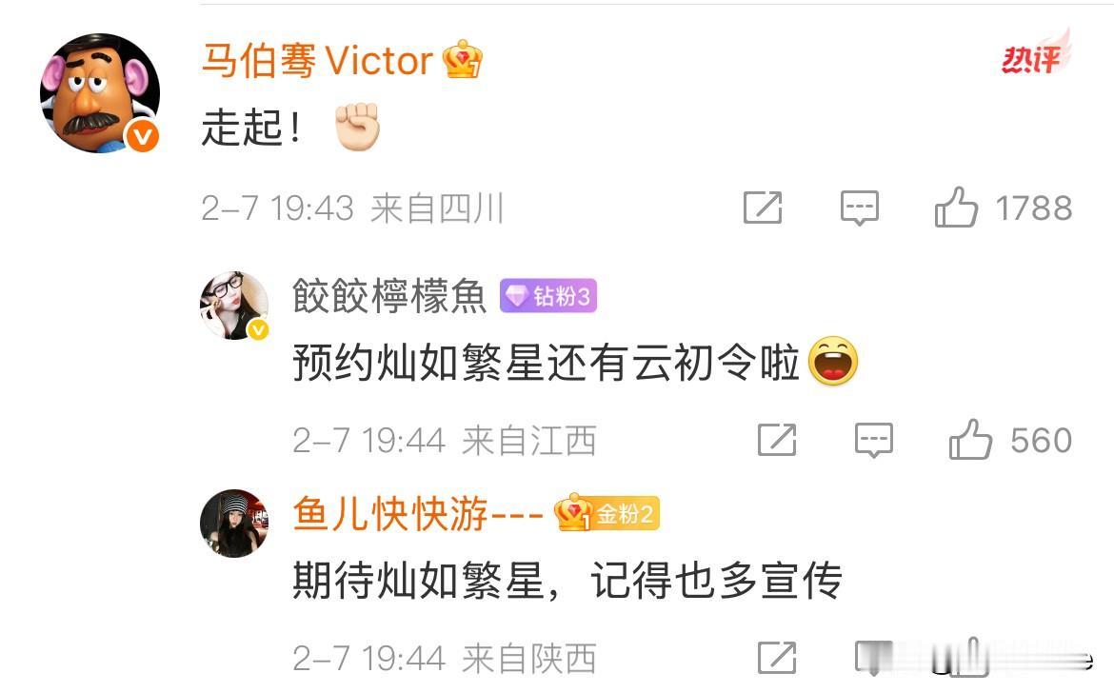Image resolution: width=1114 pixels, height=693 pixels.
Task: Share 餃餃檸檬魚's comment
Action: (777, 440)
